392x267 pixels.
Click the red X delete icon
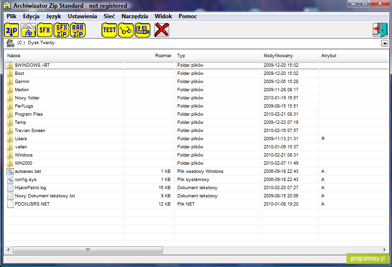pos(161,30)
